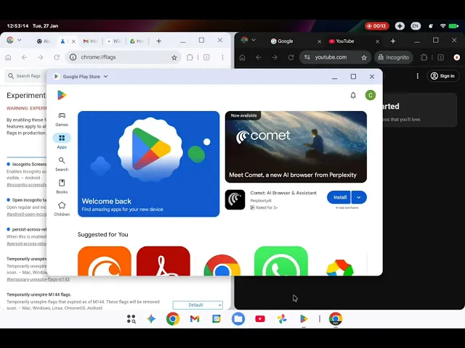
Task: Open Welcome back banner
Action: click(148, 164)
